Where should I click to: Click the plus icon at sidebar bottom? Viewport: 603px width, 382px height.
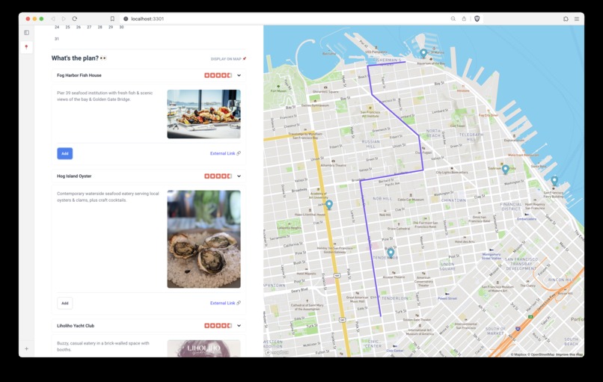pyautogui.click(x=26, y=349)
